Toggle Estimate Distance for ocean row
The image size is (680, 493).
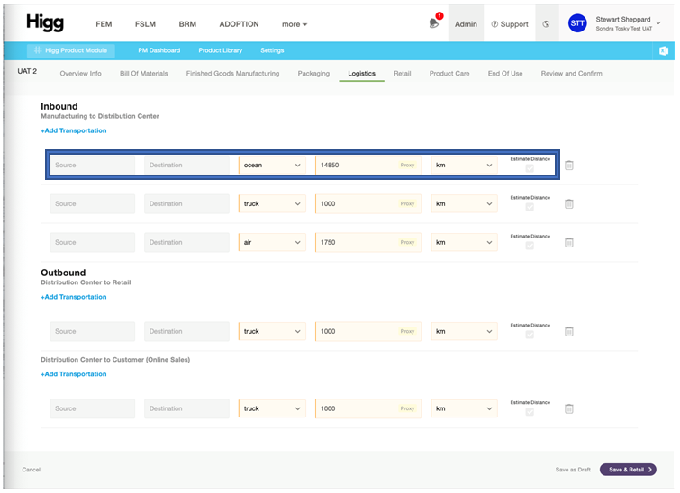point(530,168)
